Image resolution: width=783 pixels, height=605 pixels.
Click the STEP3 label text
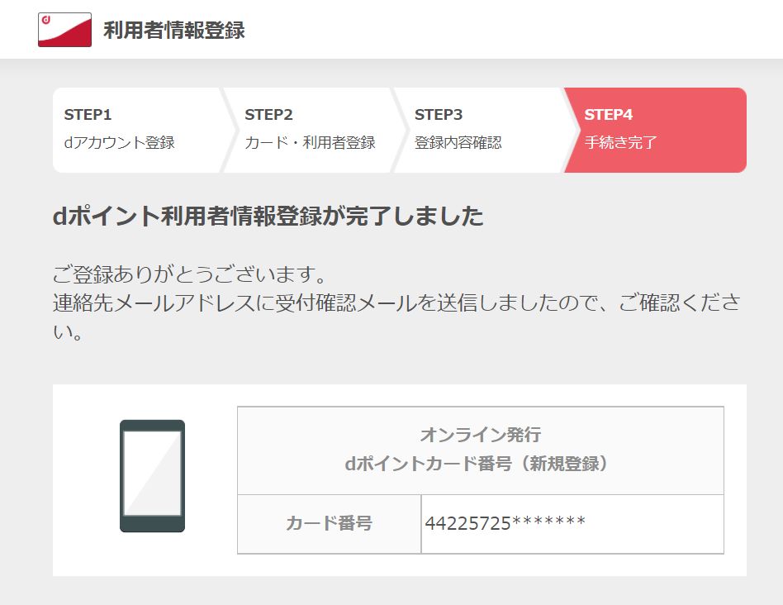tap(439, 114)
